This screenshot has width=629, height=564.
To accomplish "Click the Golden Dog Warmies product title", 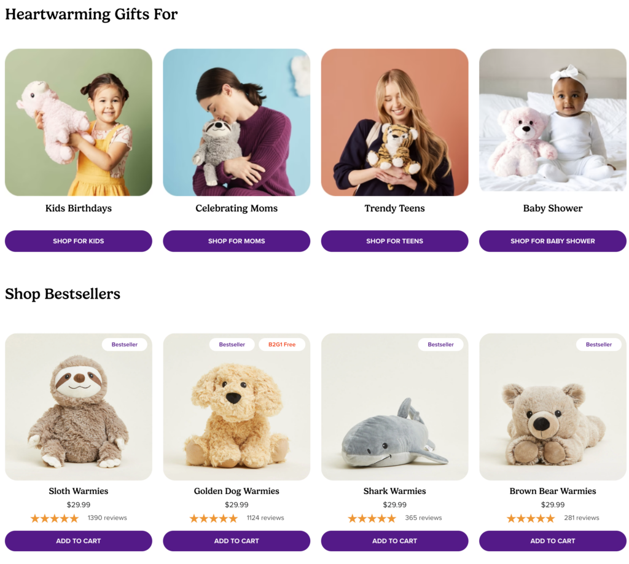I will [x=236, y=491].
